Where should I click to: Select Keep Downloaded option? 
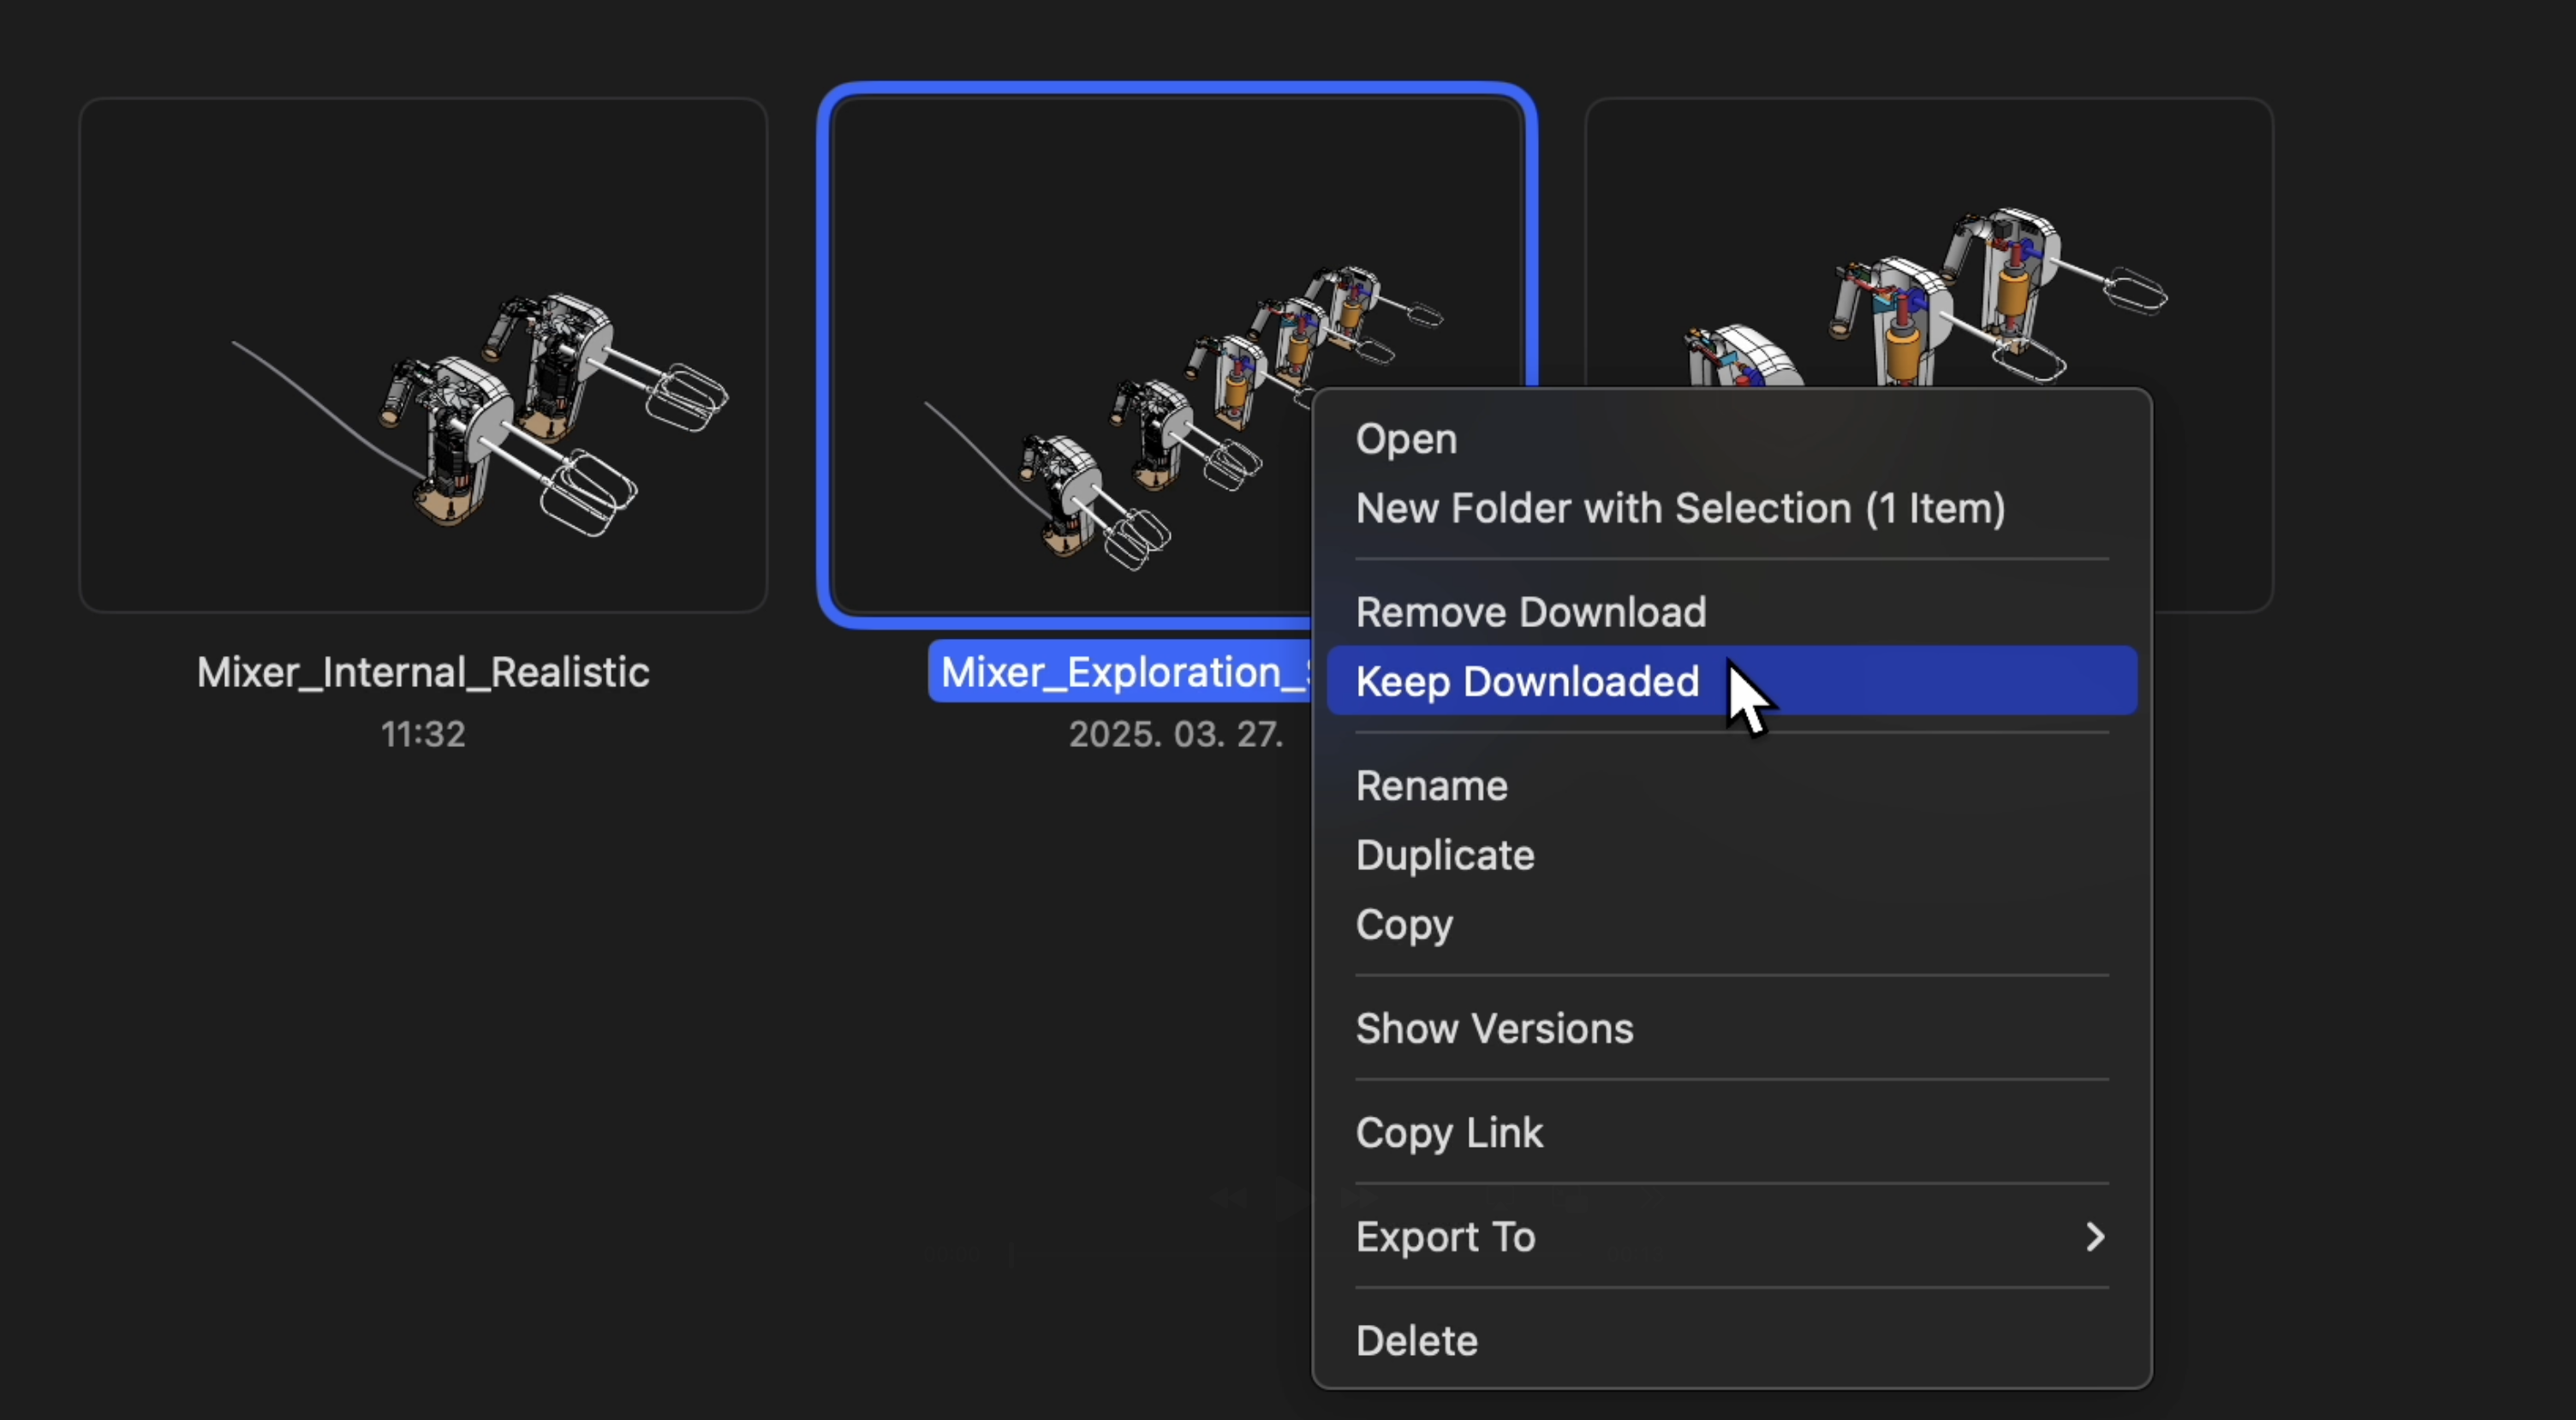coord(1731,681)
